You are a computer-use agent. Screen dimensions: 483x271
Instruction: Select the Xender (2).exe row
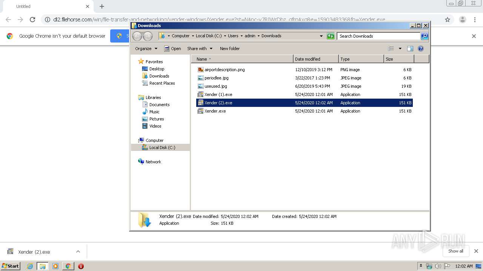304,103
